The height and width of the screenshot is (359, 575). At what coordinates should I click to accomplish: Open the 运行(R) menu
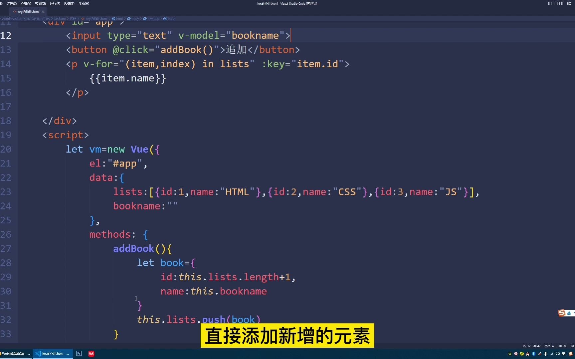pyautogui.click(x=55, y=3)
